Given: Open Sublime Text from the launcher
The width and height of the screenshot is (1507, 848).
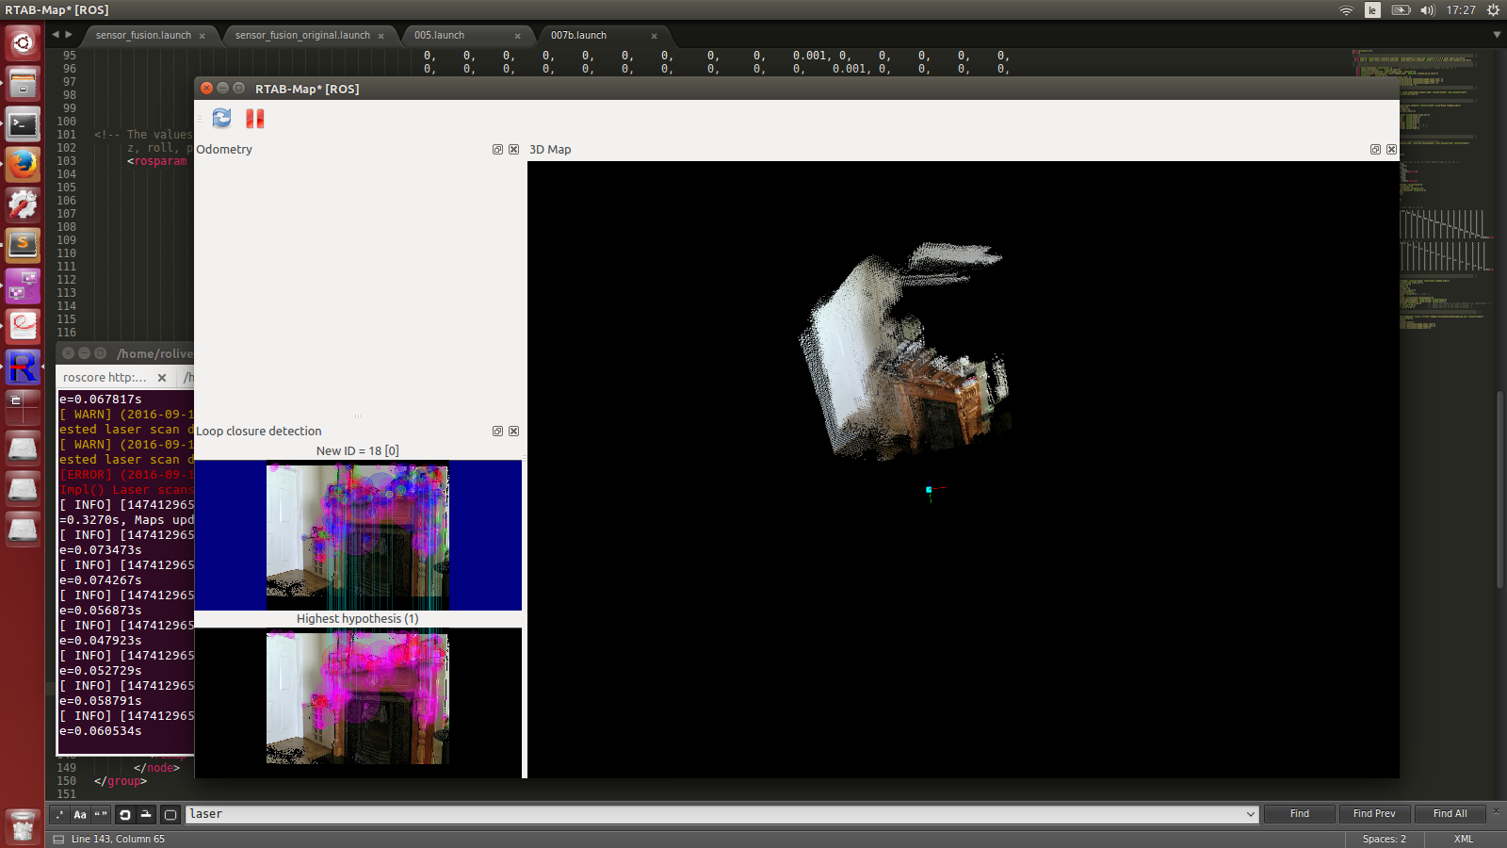Looking at the screenshot, I should coord(23,245).
